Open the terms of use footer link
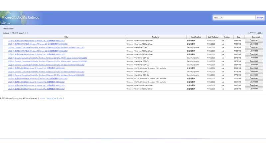Viewport: 266px width, 149px height. 52,98
